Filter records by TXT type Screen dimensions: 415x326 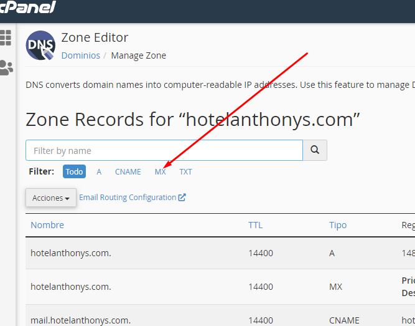[185, 171]
